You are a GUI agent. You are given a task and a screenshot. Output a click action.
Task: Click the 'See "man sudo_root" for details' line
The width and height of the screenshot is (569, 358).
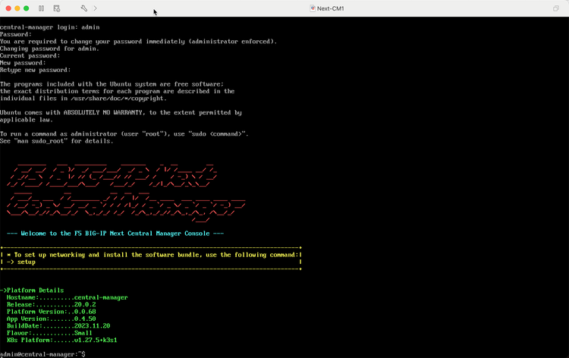coord(57,141)
